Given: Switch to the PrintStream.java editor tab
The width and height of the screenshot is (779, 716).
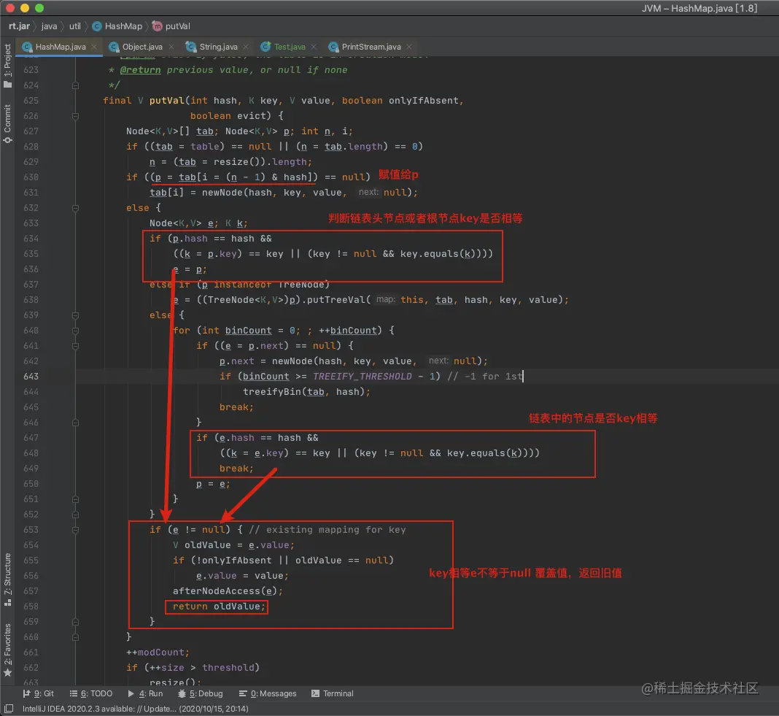Looking at the screenshot, I should (371, 47).
